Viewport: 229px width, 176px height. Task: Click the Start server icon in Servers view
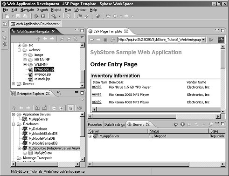tap(182, 124)
